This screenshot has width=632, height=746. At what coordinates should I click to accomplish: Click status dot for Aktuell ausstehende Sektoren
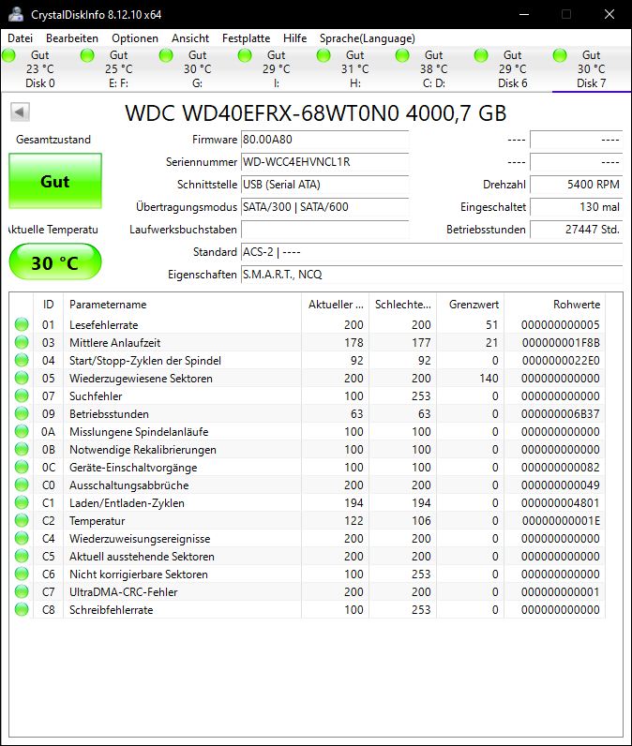[x=22, y=556]
